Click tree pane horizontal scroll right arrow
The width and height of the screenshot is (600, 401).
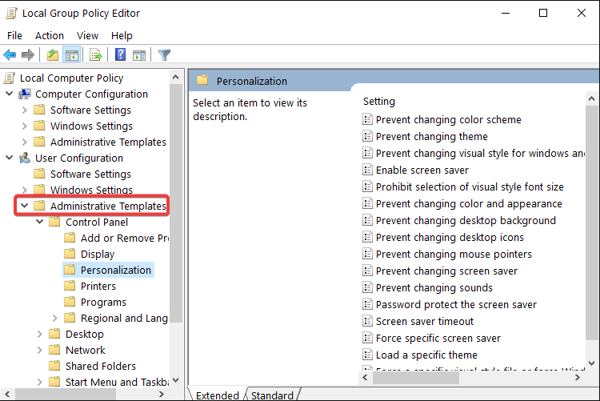162,394
